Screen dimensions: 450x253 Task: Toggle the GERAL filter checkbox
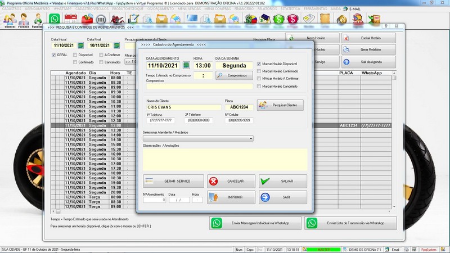coord(53,55)
